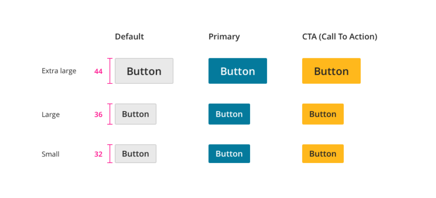Click the pink 44 size number
The image size is (436, 198).
pyautogui.click(x=98, y=71)
